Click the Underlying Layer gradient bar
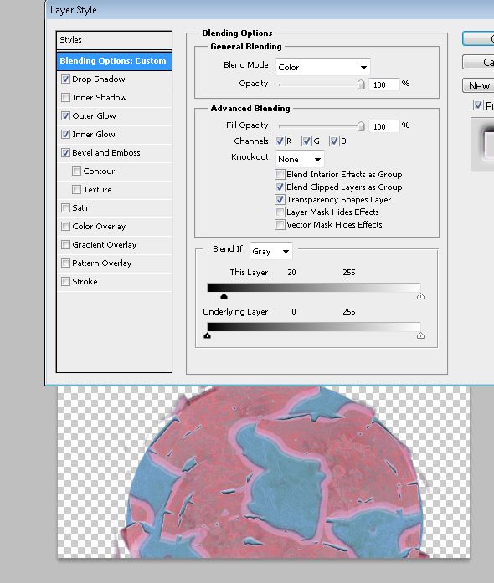Image resolution: width=494 pixels, height=583 pixels. pyautogui.click(x=314, y=327)
